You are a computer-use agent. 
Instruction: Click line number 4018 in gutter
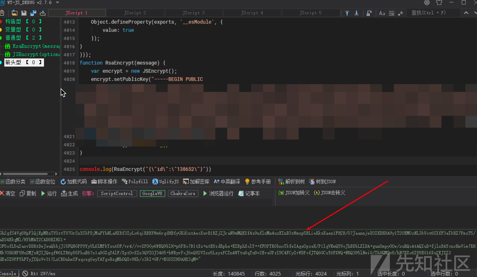69,63
